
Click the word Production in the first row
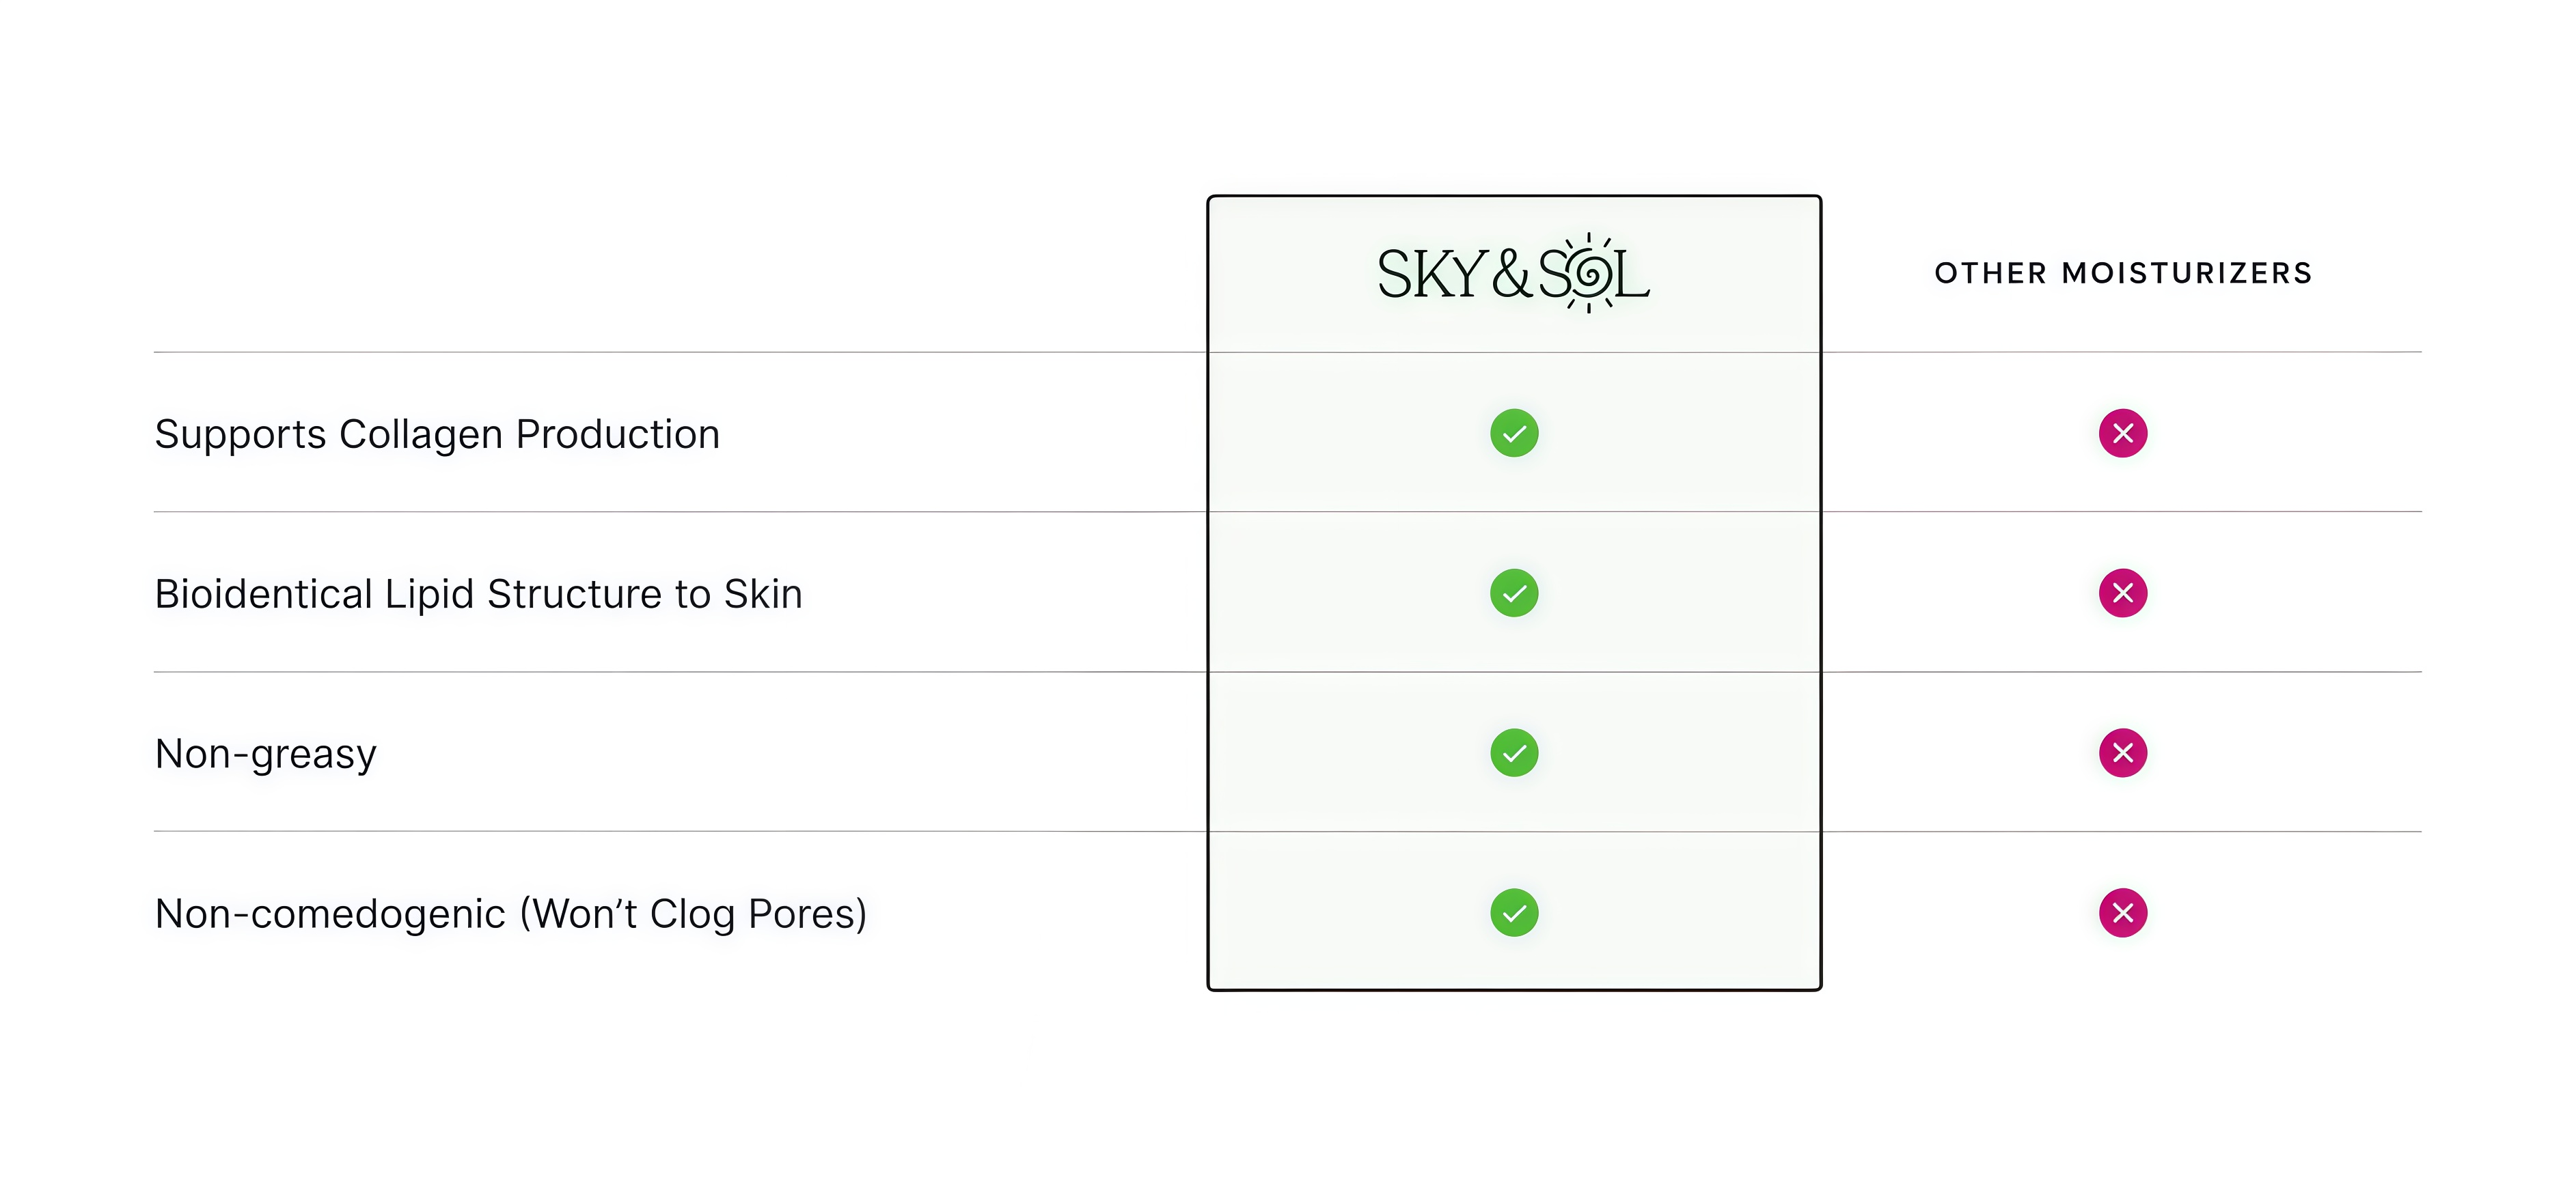[617, 435]
